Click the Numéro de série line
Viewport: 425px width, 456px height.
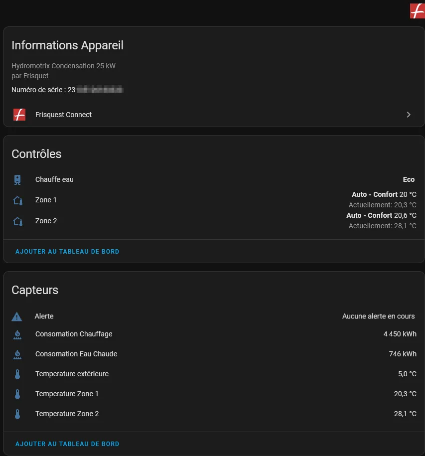coord(67,90)
